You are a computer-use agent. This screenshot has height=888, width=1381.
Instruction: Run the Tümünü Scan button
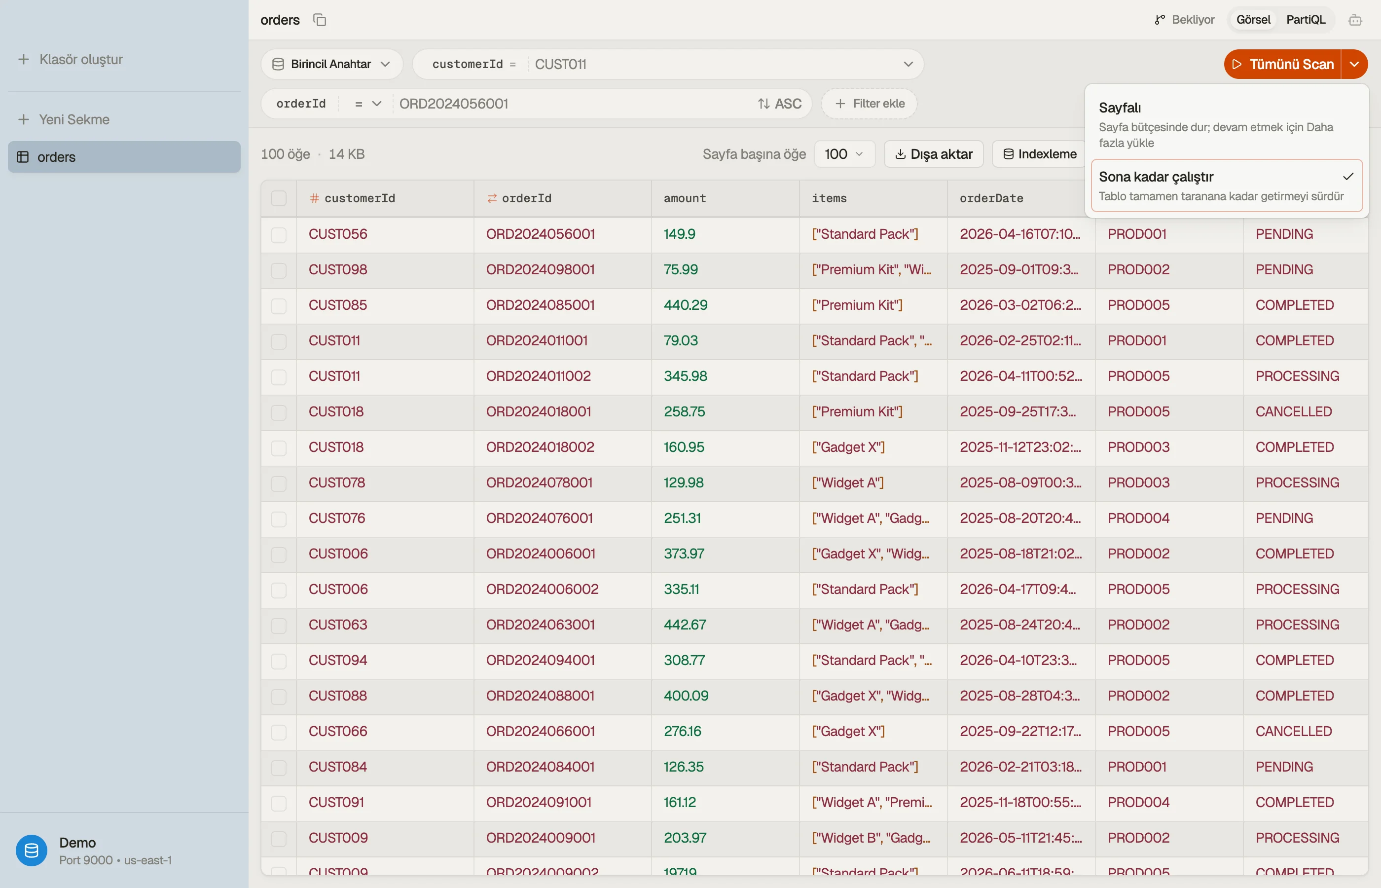point(1282,64)
